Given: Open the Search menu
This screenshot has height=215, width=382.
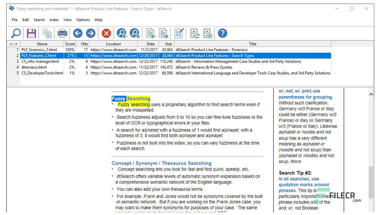Looking at the screenshot, I should click(x=39, y=20).
